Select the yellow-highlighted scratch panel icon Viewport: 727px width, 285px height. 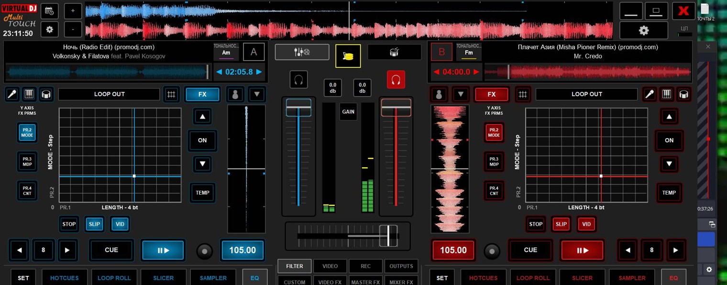(348, 56)
